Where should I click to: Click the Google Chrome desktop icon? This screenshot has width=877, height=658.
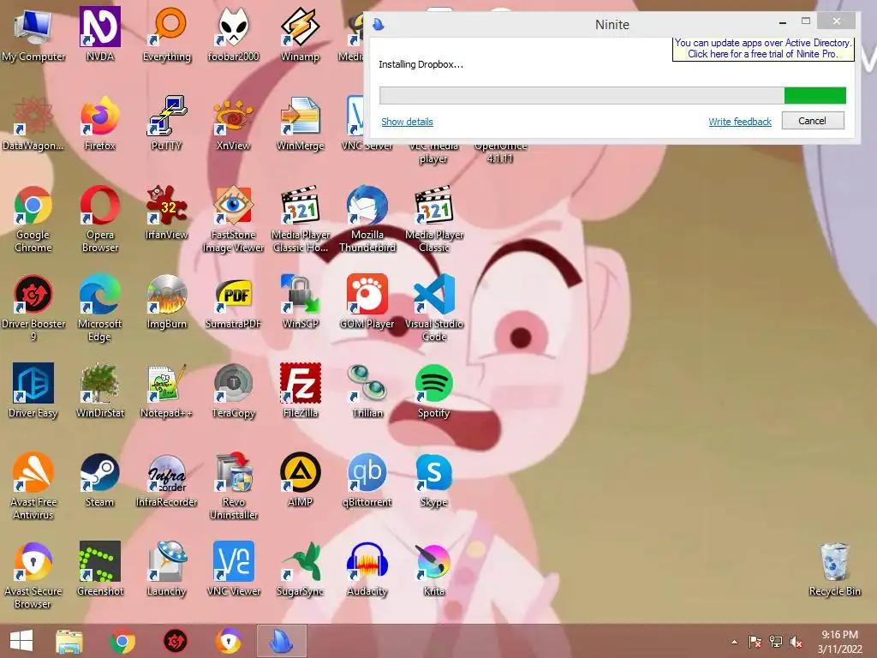pos(33,218)
